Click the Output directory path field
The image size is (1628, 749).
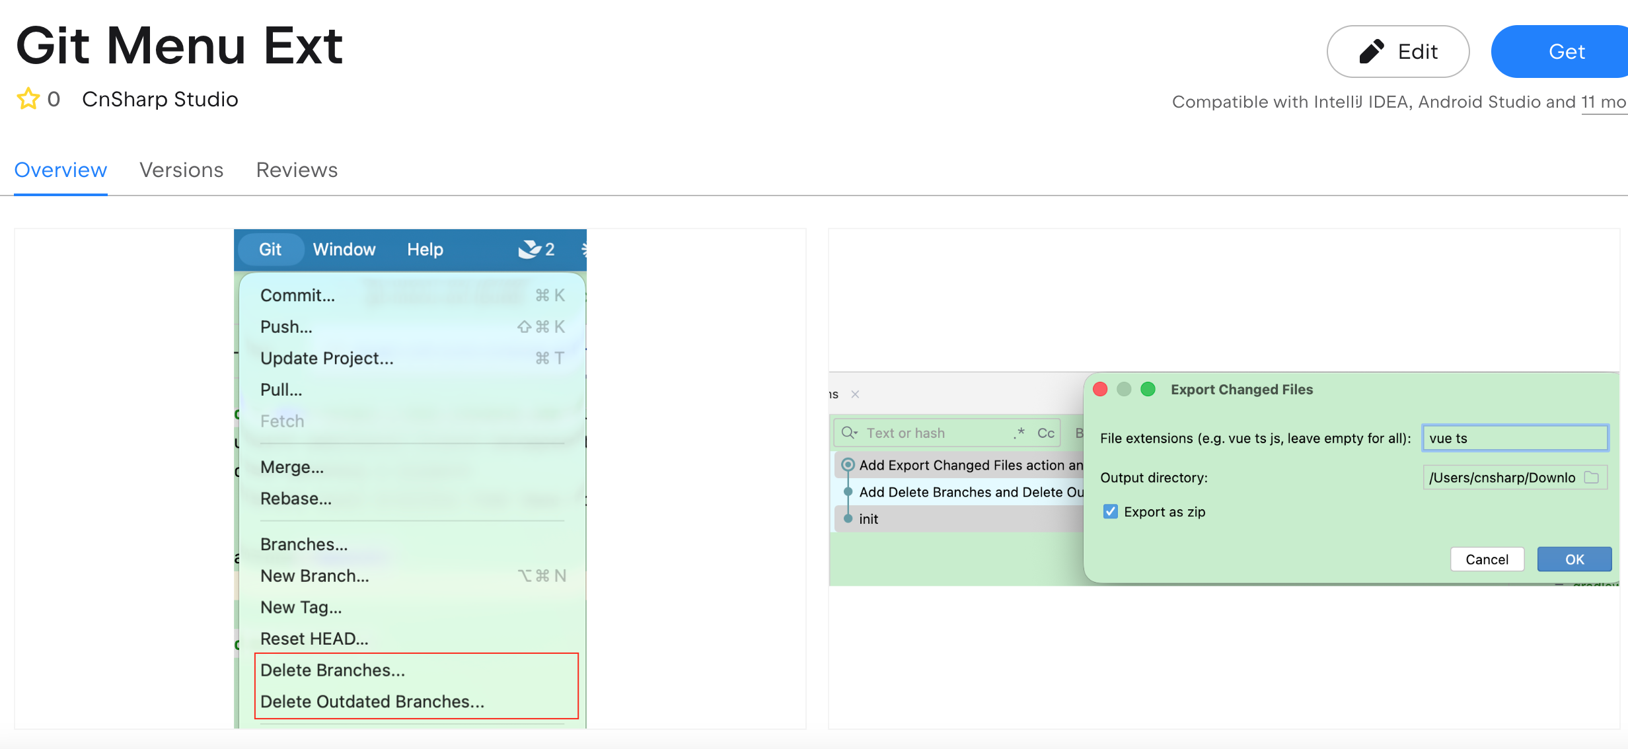[x=1515, y=477]
